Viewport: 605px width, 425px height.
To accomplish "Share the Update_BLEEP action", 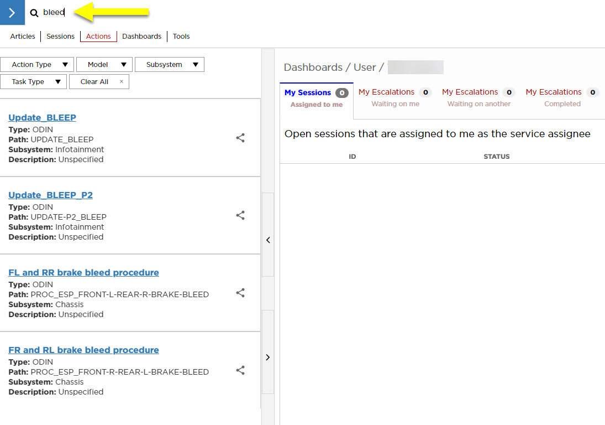I will [240, 138].
